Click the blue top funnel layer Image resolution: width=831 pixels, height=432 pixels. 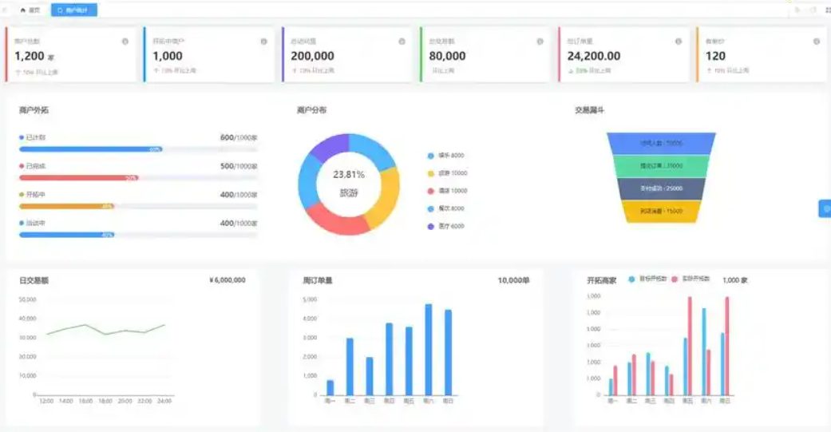661,143
